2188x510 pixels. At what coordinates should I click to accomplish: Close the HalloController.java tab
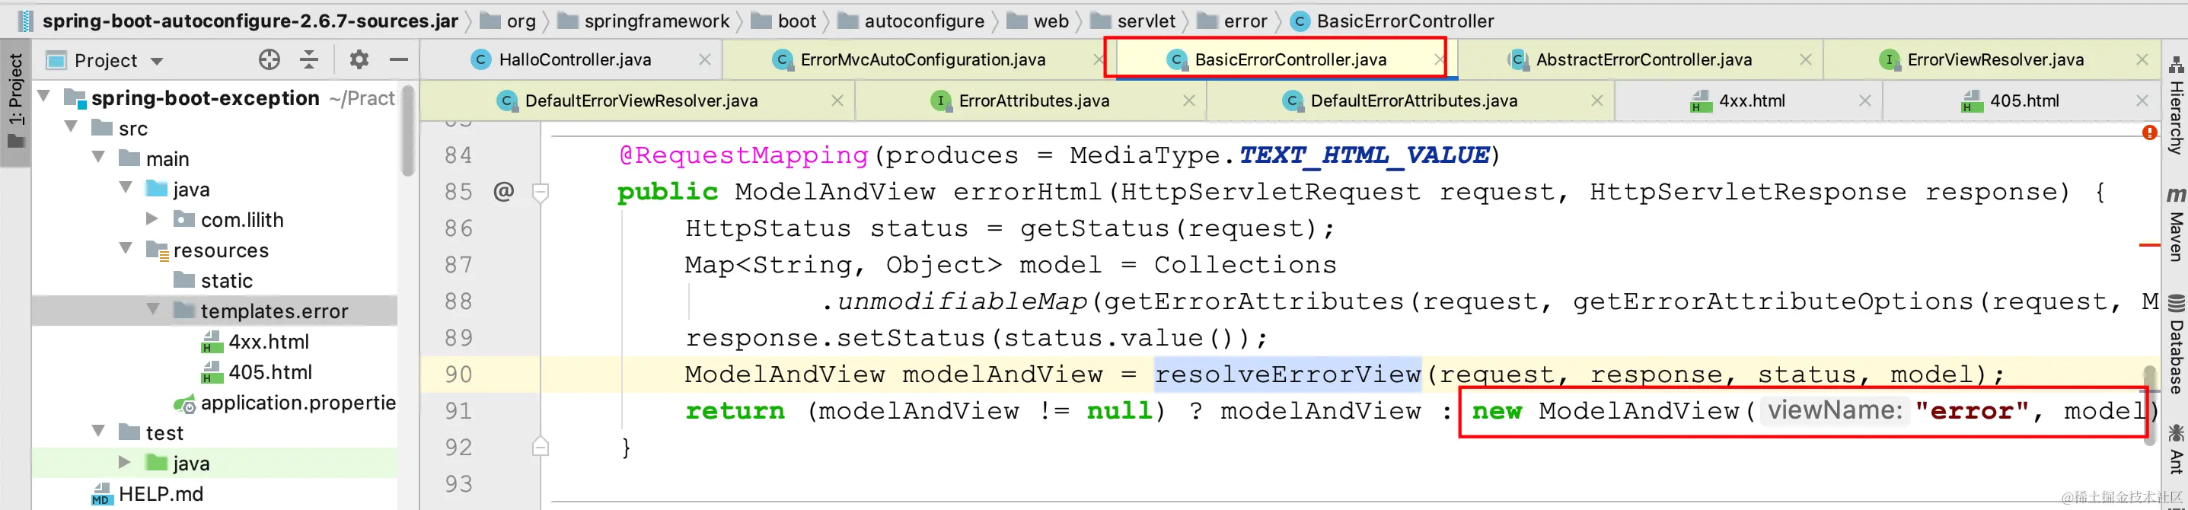(x=705, y=59)
